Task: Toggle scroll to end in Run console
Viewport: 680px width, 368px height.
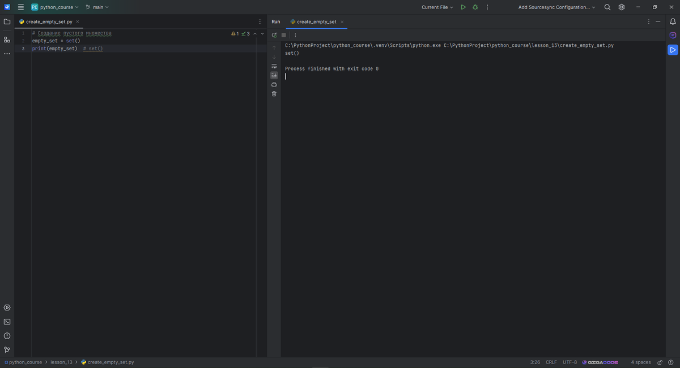Action: (274, 75)
